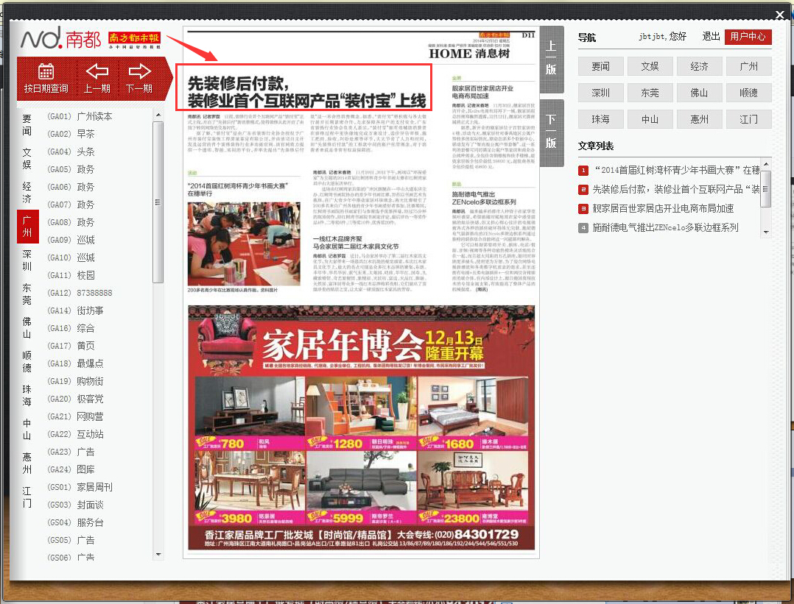Go to previous issue left arrow
The width and height of the screenshot is (794, 604).
(x=97, y=79)
